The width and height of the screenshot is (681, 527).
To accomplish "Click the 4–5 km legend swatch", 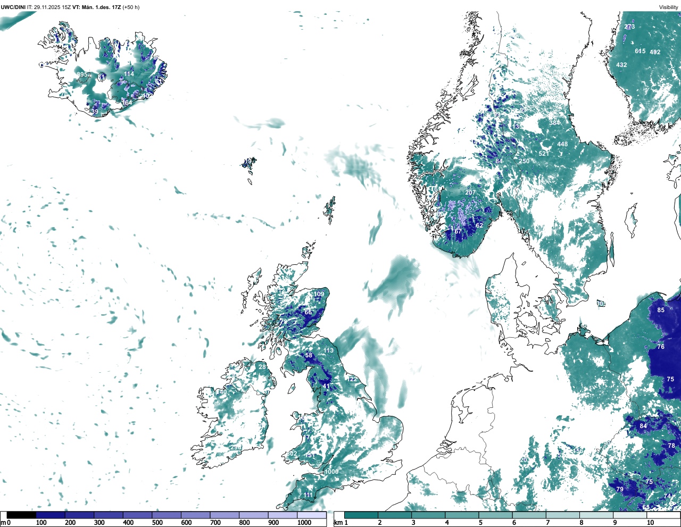I will 462,515.
